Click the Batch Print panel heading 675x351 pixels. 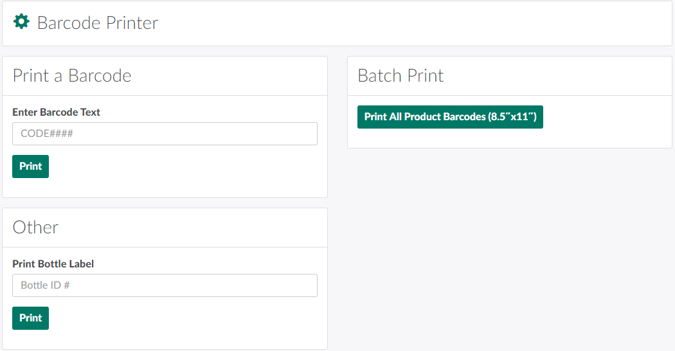click(x=401, y=76)
